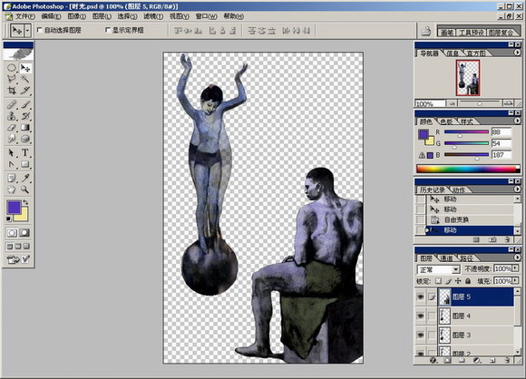The image size is (526, 379).
Task: Open Navigator panel flyout menu arrow
Action: pos(517,53)
